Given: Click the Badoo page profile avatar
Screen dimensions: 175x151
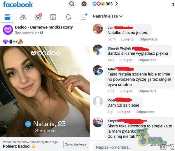Looking at the screenshot, I should coord(8,30).
